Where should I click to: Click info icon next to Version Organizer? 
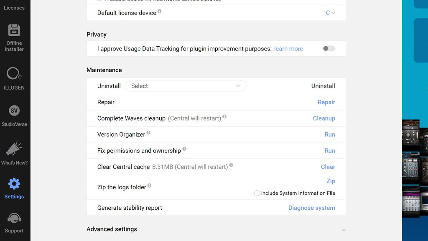coord(148,133)
